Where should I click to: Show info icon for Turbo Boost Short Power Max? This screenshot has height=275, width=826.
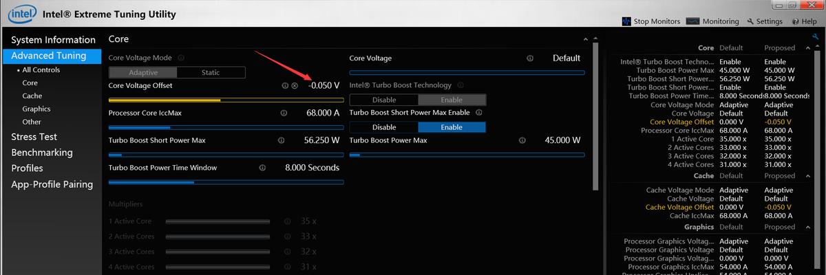(281, 140)
